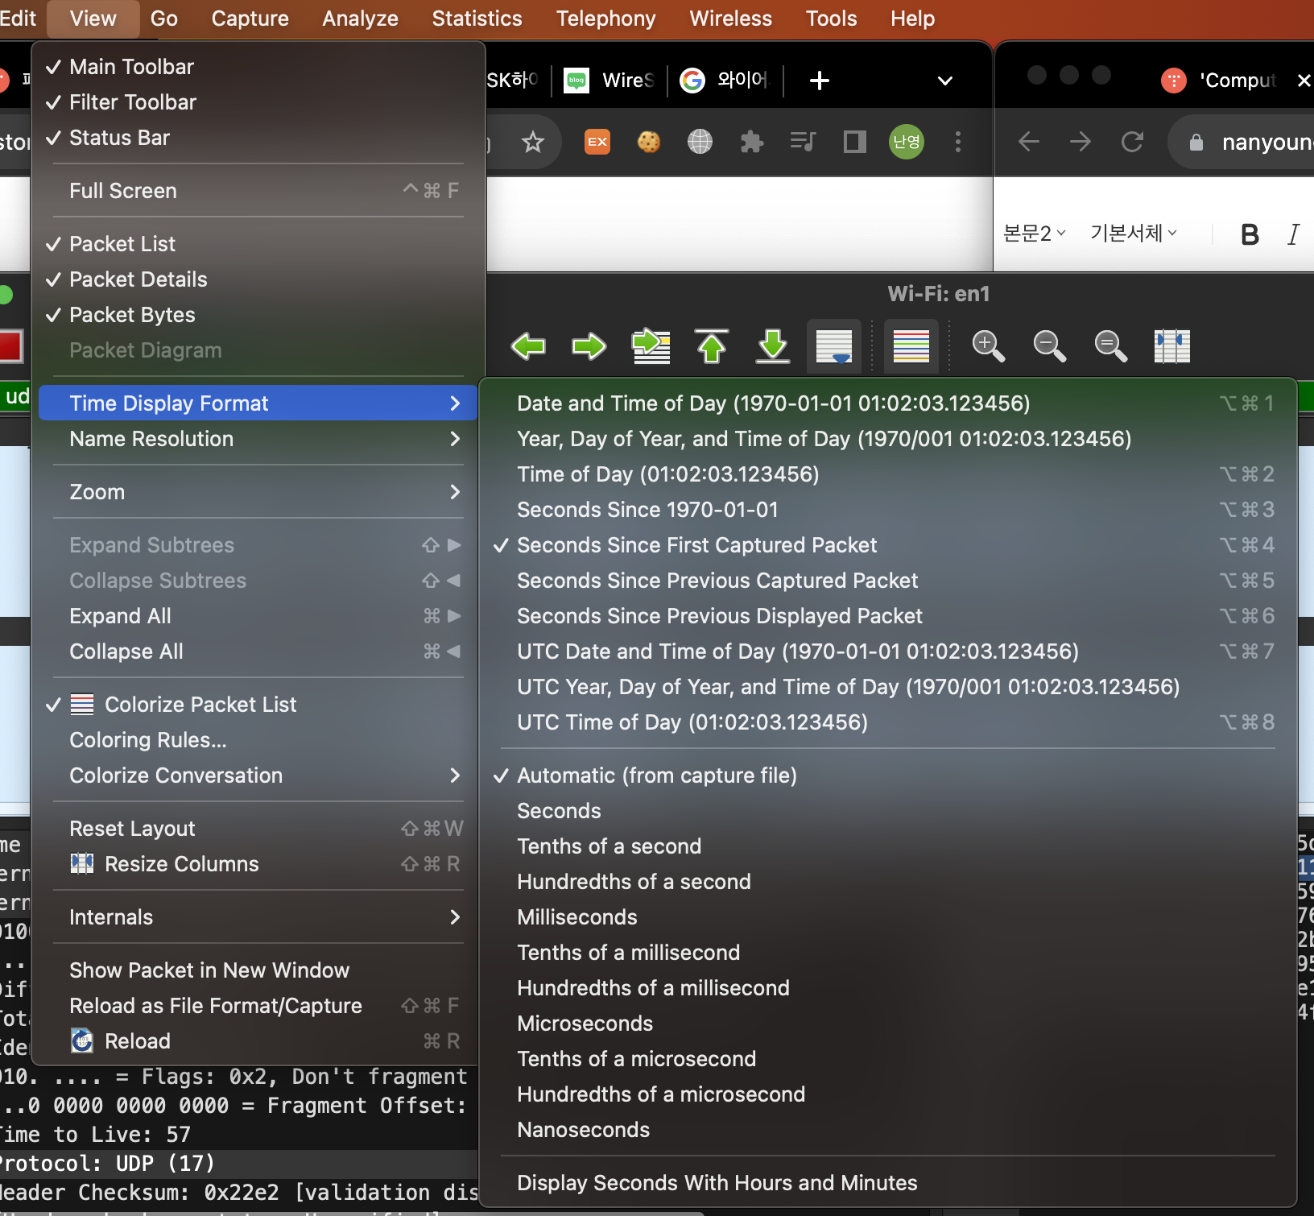Toggle Colorize Packet List option
Viewport: 1314px width, 1216px height.
pos(258,705)
